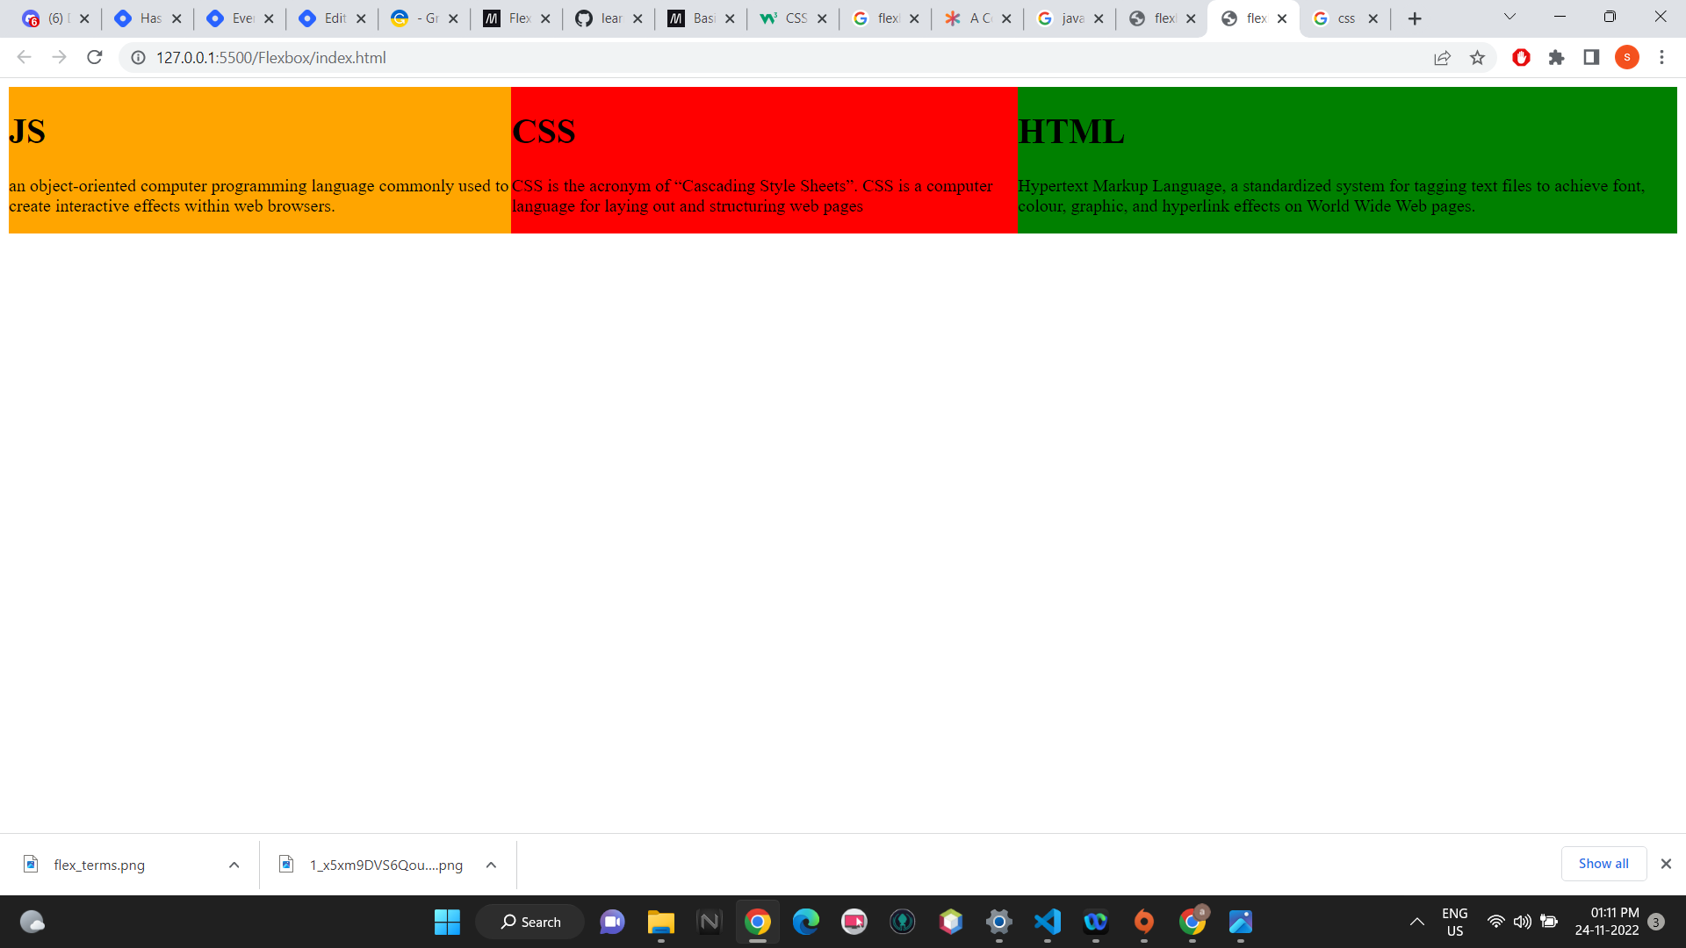Open Chrome three-dot menu
Viewport: 1686px width, 948px height.
click(1661, 58)
